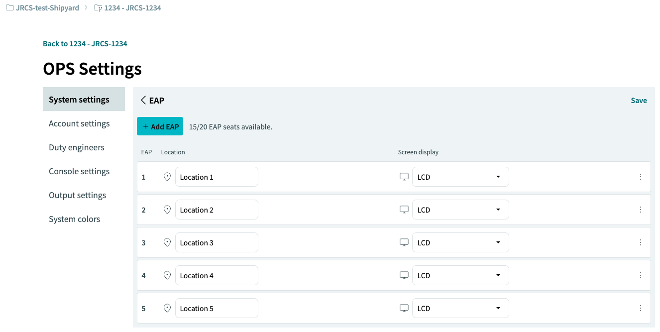This screenshot has width=660, height=332.
Task: Click the '15/20 EAP seats available.' text
Action: tap(230, 127)
